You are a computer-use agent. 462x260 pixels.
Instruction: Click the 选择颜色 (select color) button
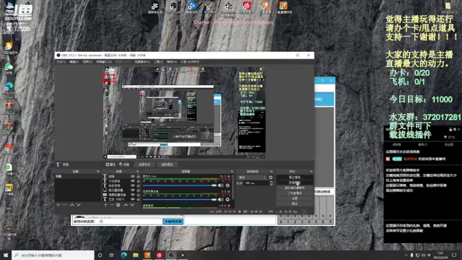[167, 165]
